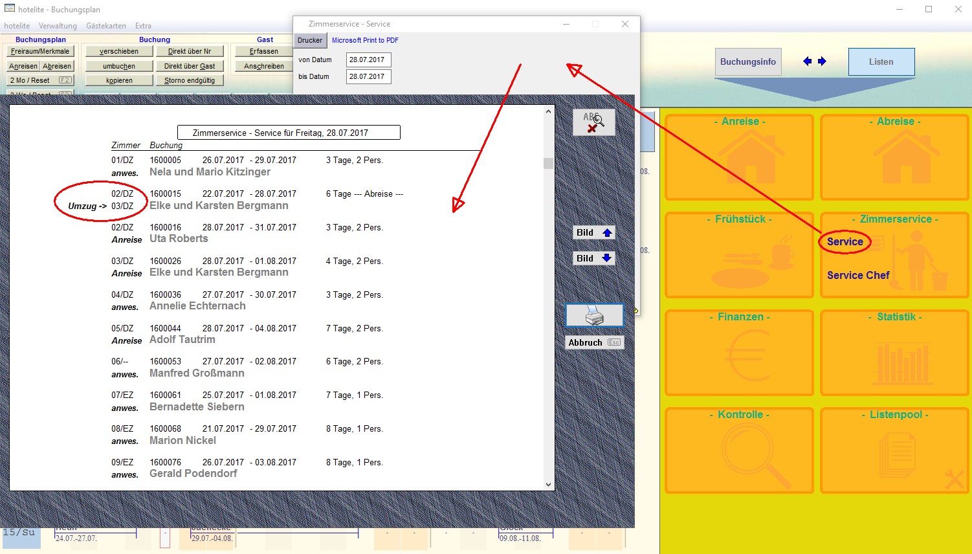Viewport: 972px width, 554px height.
Task: Open the Frühstück tile
Action: click(x=739, y=255)
